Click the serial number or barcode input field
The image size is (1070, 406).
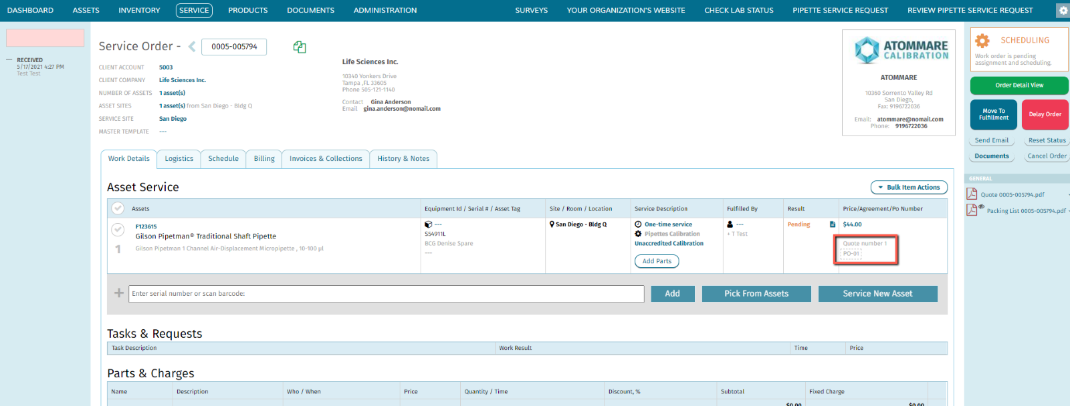click(387, 294)
